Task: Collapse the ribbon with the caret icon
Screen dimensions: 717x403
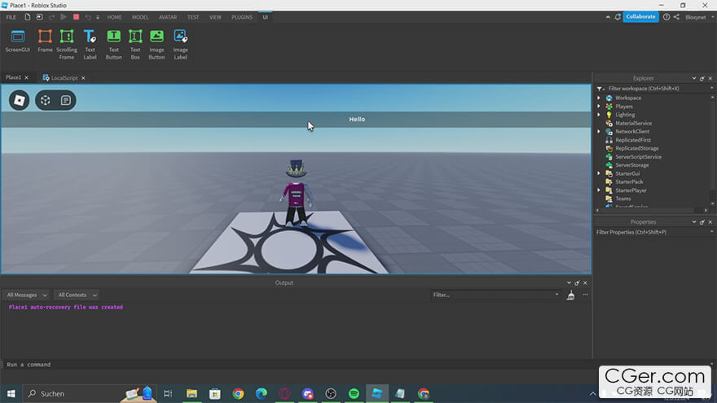Action: click(608, 17)
